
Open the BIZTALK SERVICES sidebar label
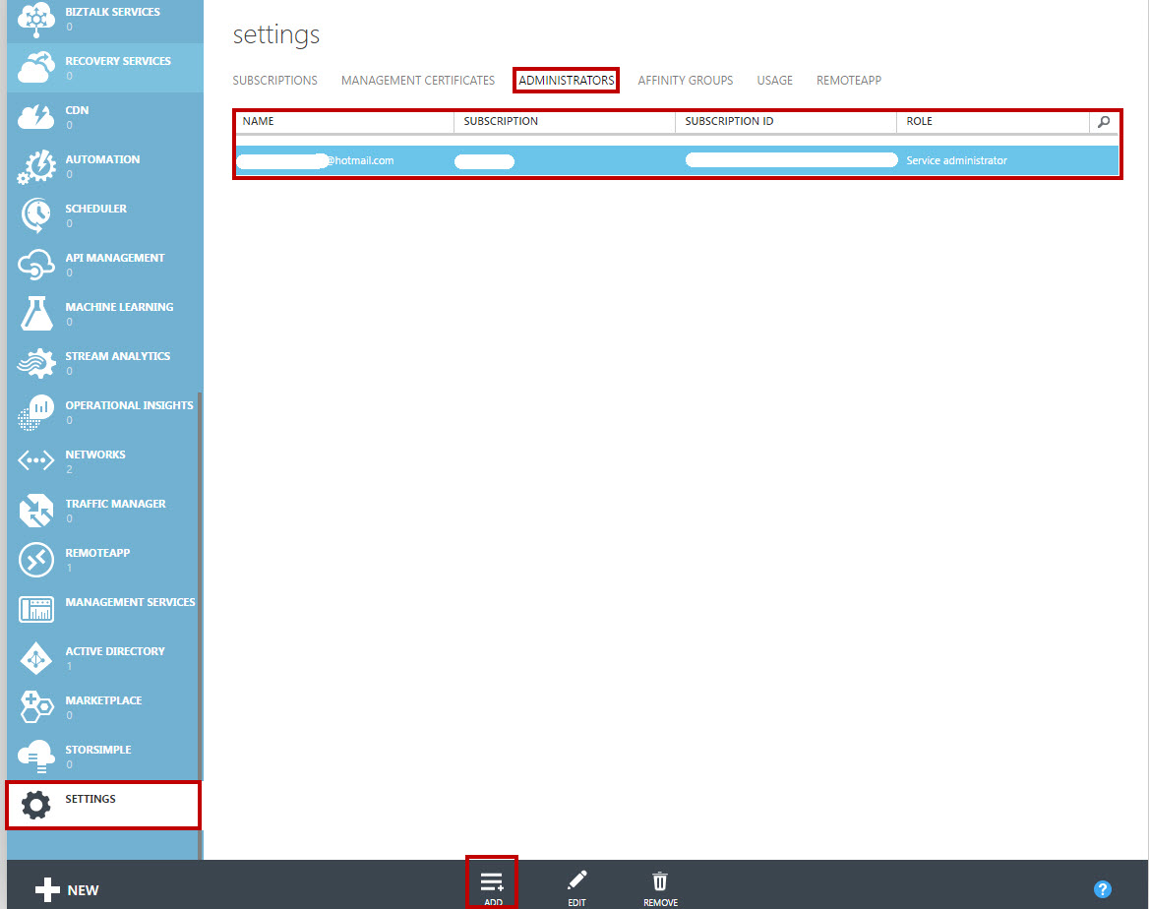click(x=112, y=12)
